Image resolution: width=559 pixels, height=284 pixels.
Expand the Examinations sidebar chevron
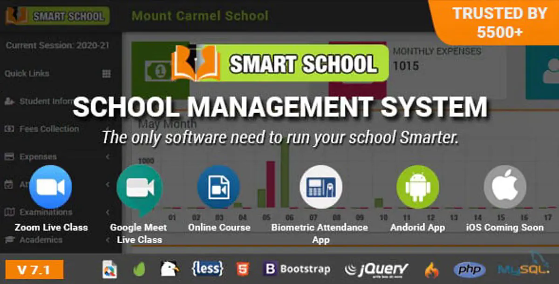coord(108,212)
